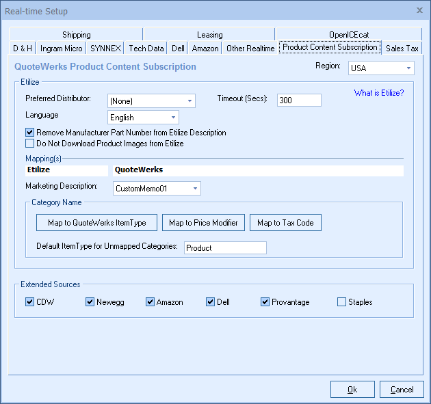Image resolution: width=431 pixels, height=404 pixels.
Task: Open the What is Etilize? link
Action: [379, 93]
